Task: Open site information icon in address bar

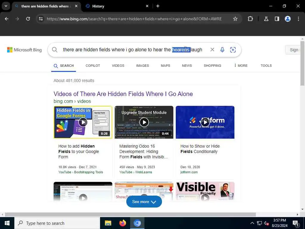Action: [41, 19]
